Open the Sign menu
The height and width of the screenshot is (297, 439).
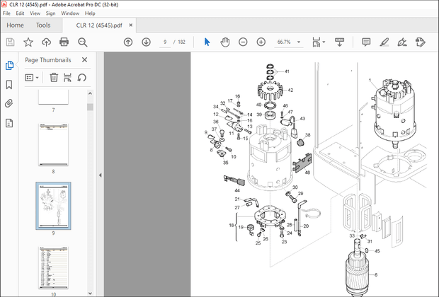click(x=51, y=13)
